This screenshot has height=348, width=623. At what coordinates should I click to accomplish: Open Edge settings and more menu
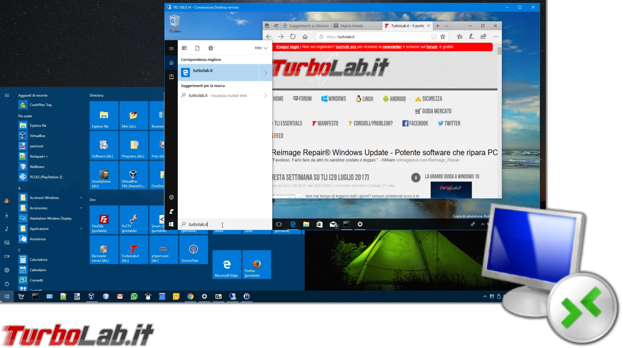click(x=495, y=37)
